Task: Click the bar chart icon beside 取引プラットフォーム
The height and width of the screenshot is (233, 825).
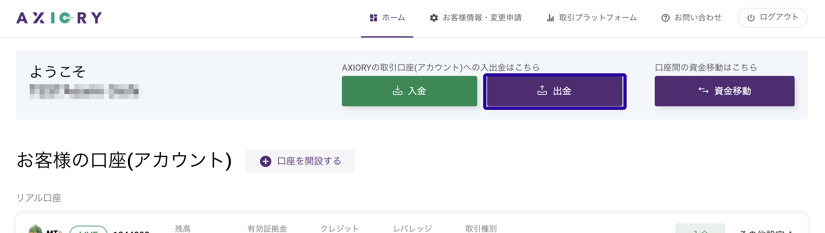Action: (x=550, y=18)
